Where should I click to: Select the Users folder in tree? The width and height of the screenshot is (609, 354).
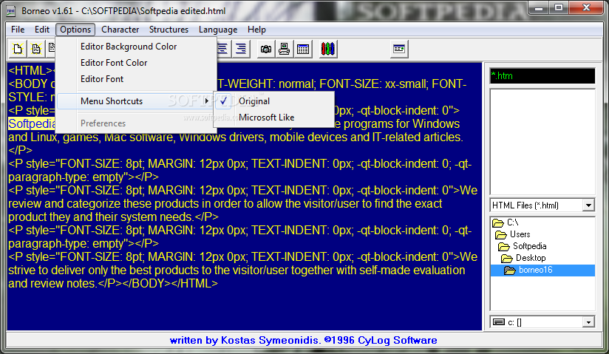pyautogui.click(x=513, y=234)
